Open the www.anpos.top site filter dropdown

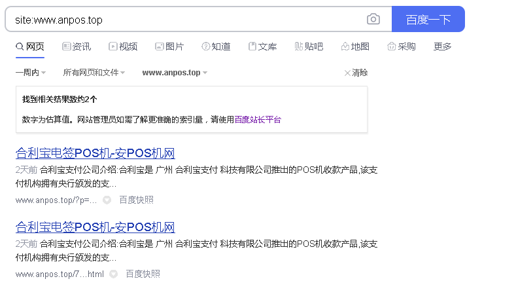[x=175, y=73]
